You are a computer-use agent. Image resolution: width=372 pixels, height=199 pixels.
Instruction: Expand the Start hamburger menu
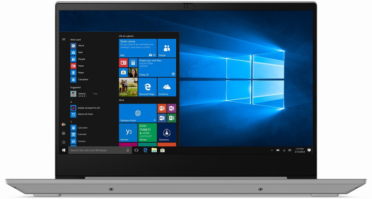click(64, 40)
